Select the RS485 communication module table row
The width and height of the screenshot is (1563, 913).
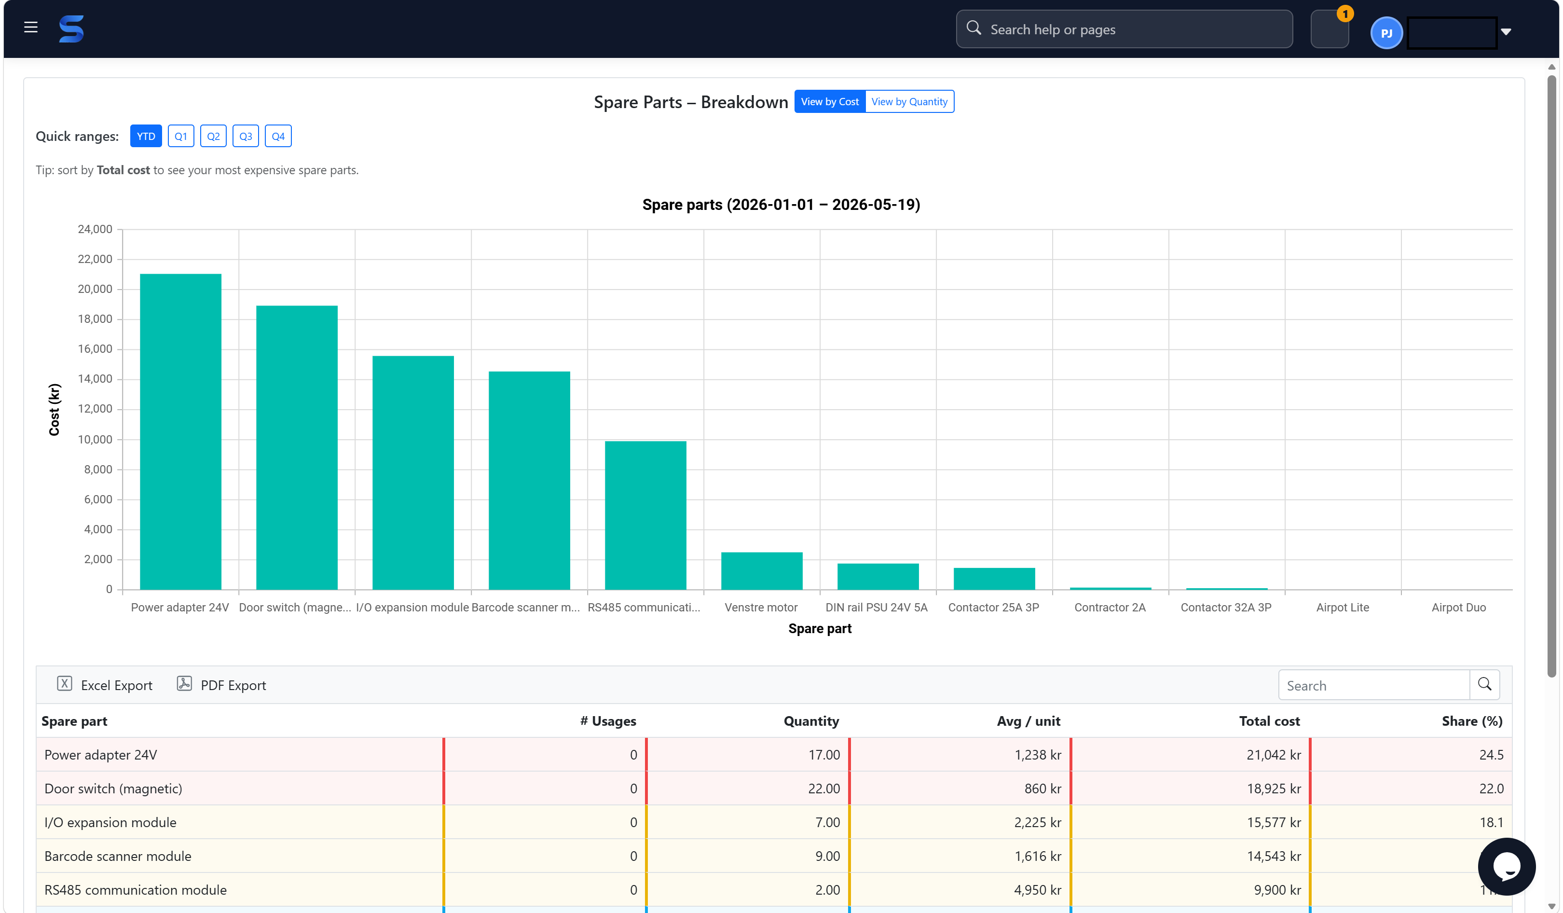point(774,890)
